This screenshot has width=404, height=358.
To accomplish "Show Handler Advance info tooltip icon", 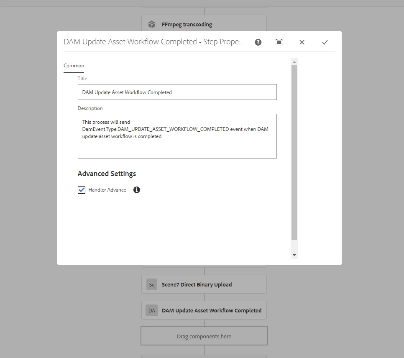I will pyautogui.click(x=137, y=190).
